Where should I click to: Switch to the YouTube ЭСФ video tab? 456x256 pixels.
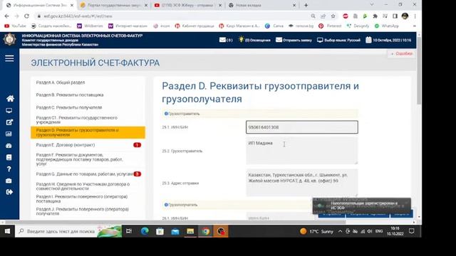coord(188,5)
